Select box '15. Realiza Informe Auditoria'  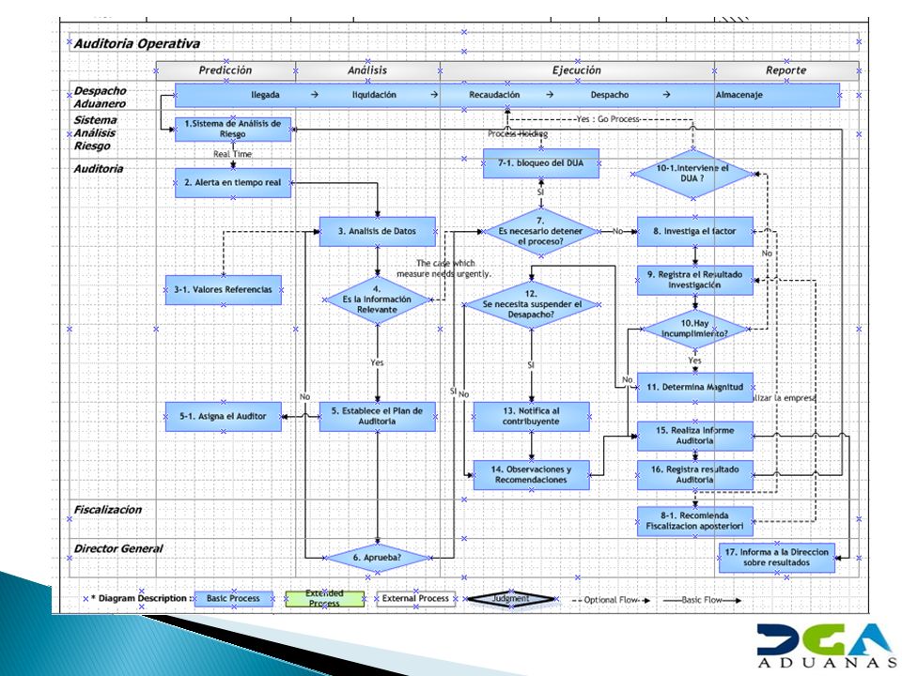[695, 436]
